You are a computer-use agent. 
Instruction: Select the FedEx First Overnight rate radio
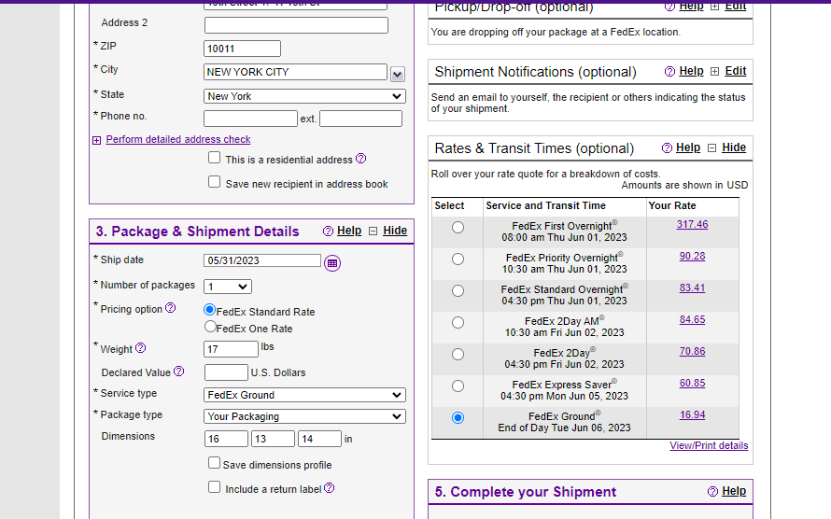(x=458, y=227)
